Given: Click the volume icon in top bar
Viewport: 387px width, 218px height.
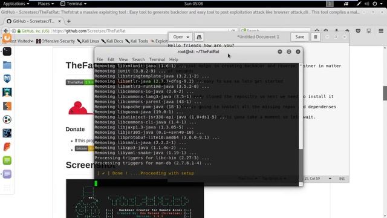Looking at the screenshot, I should 367,4.
